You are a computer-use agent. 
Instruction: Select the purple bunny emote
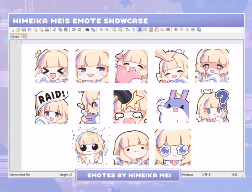171,107
